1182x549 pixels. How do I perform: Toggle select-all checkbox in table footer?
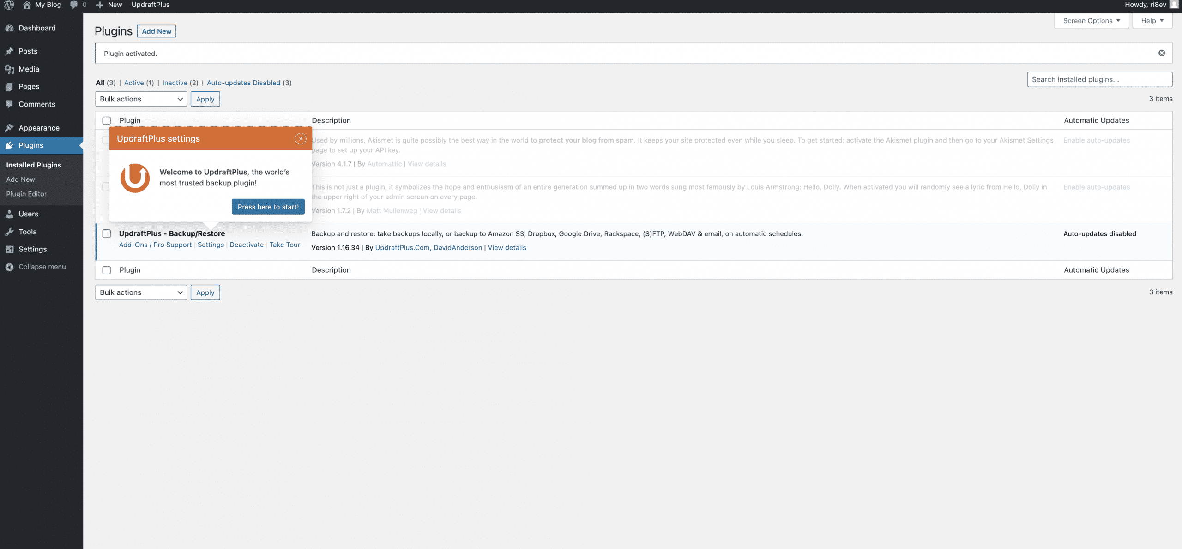[107, 270]
